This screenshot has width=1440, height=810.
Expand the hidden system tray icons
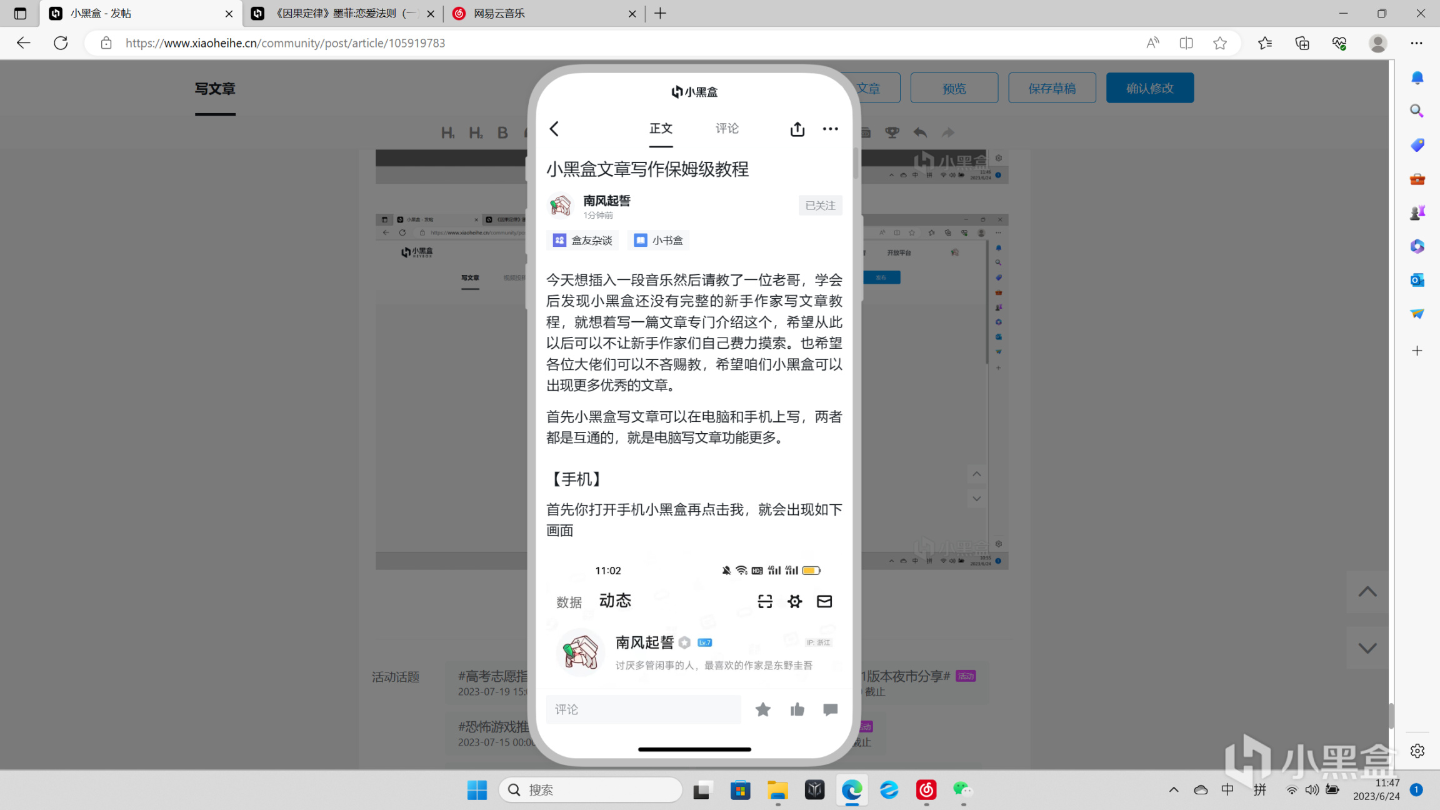point(1174,789)
